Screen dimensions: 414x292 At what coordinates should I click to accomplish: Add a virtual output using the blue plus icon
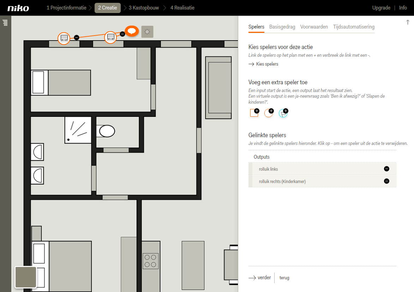pyautogui.click(x=283, y=112)
